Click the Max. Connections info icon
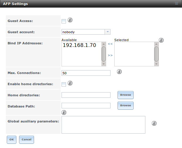The image size is (182, 148). (119, 72)
